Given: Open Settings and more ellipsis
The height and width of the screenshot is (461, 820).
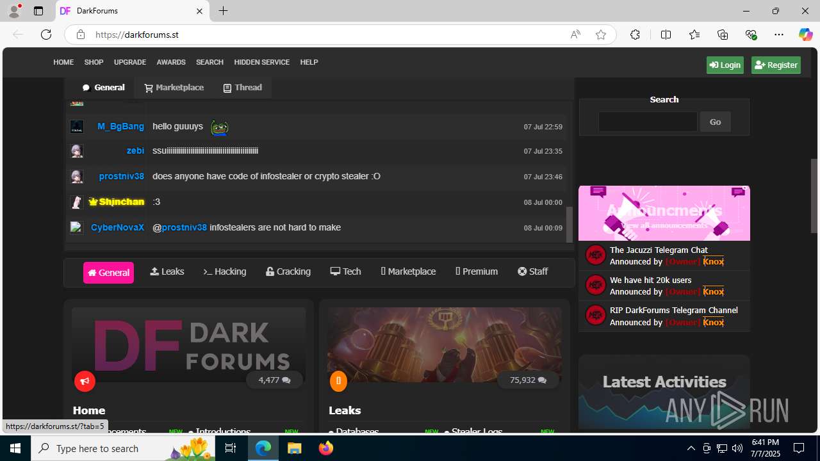Looking at the screenshot, I should point(779,35).
